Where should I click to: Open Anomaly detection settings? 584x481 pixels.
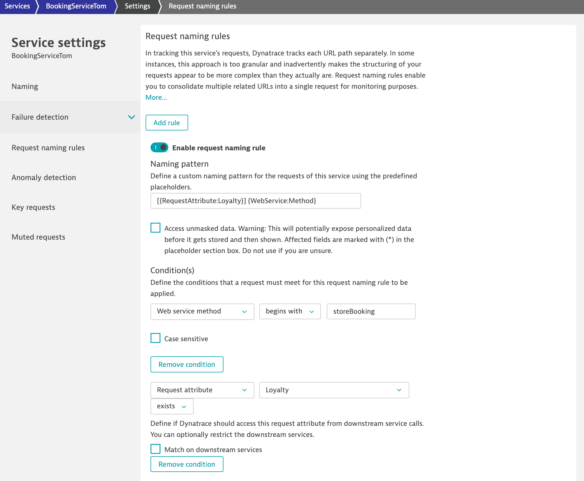[x=44, y=177]
